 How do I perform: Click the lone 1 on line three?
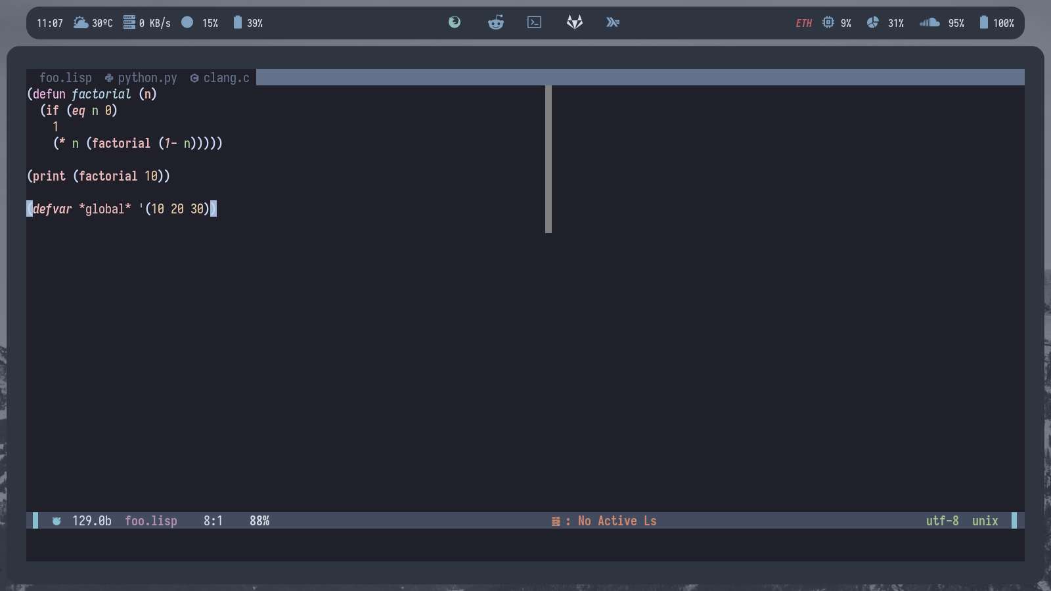[x=56, y=127]
